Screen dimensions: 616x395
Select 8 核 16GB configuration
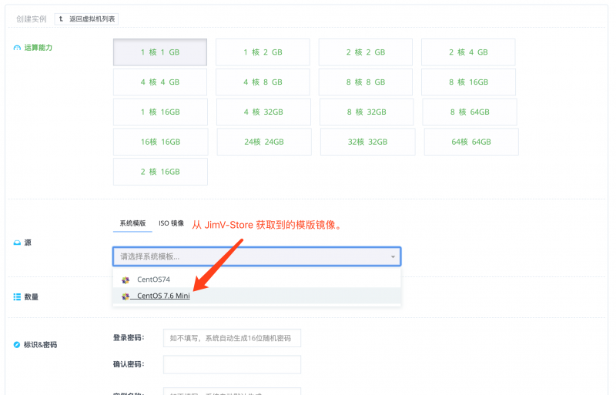click(x=469, y=82)
